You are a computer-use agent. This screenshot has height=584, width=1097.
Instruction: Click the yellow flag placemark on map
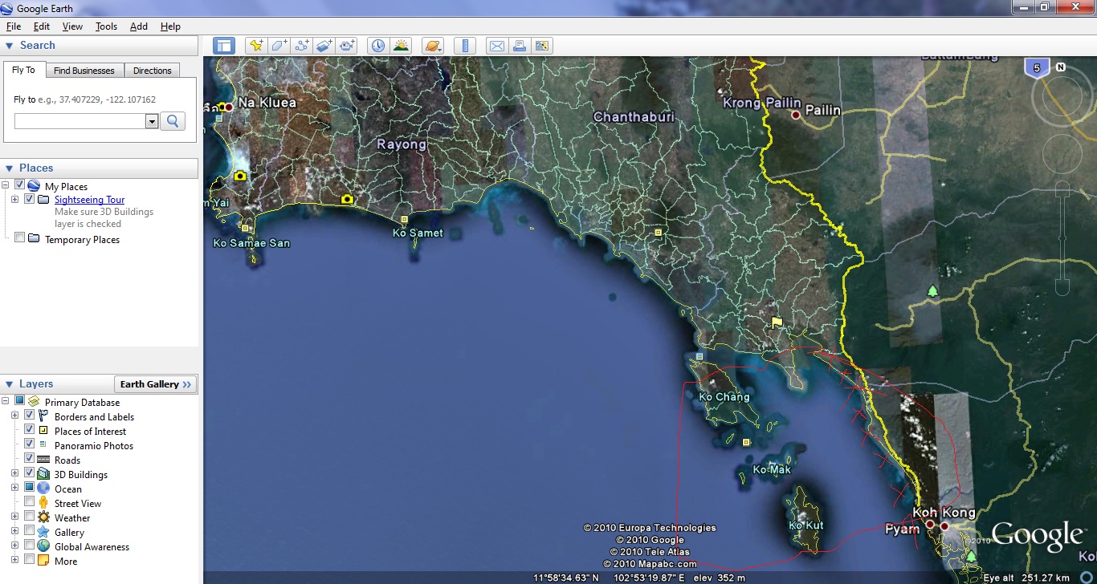[777, 322]
